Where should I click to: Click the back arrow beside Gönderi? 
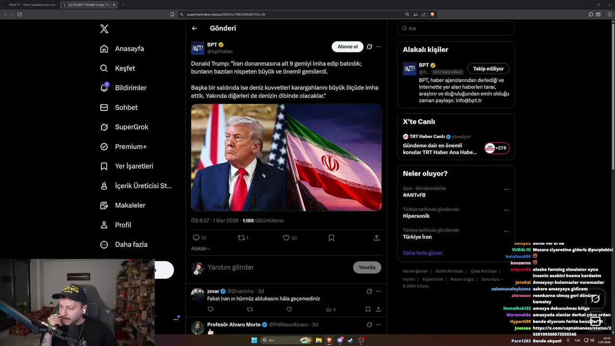195,28
